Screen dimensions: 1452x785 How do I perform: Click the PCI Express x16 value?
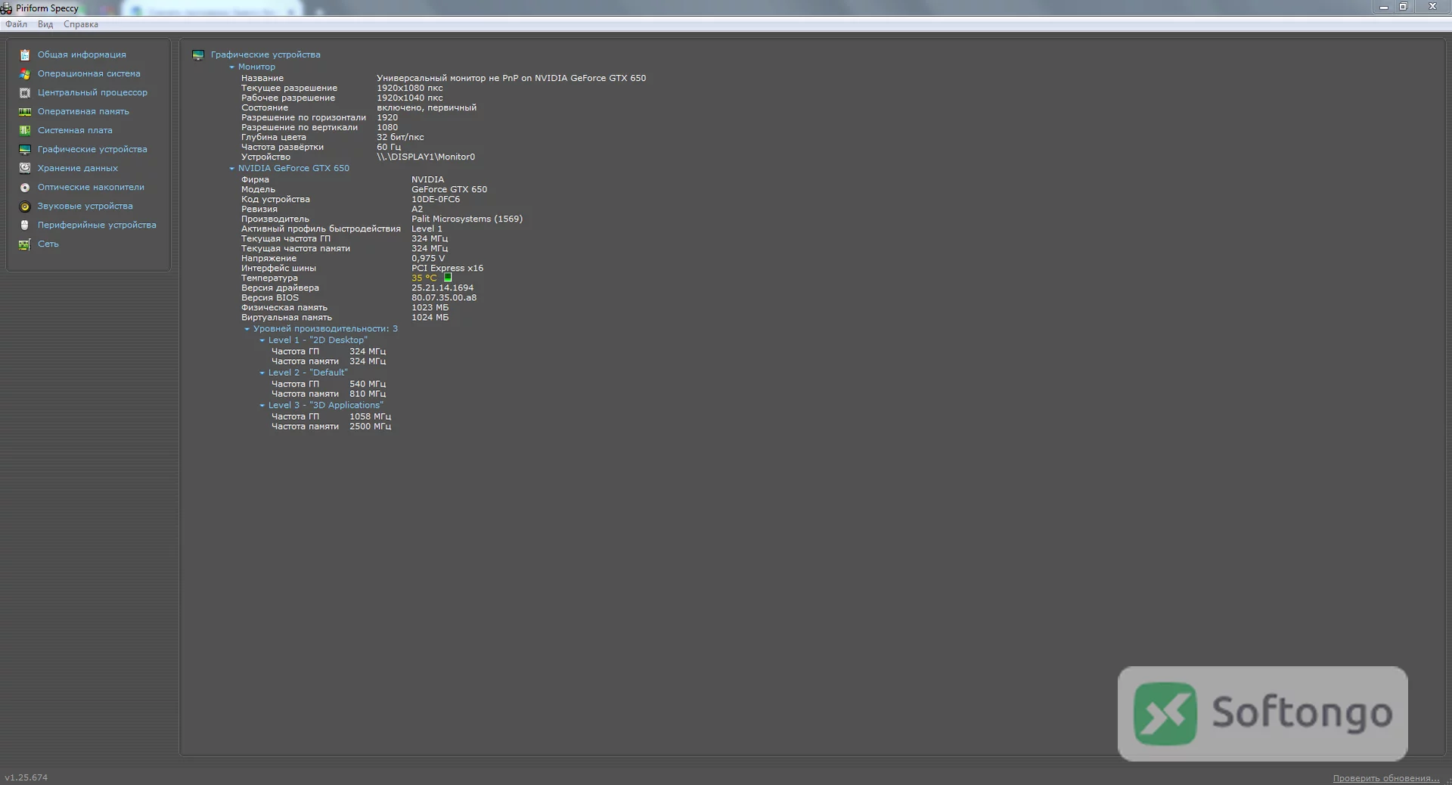click(447, 268)
